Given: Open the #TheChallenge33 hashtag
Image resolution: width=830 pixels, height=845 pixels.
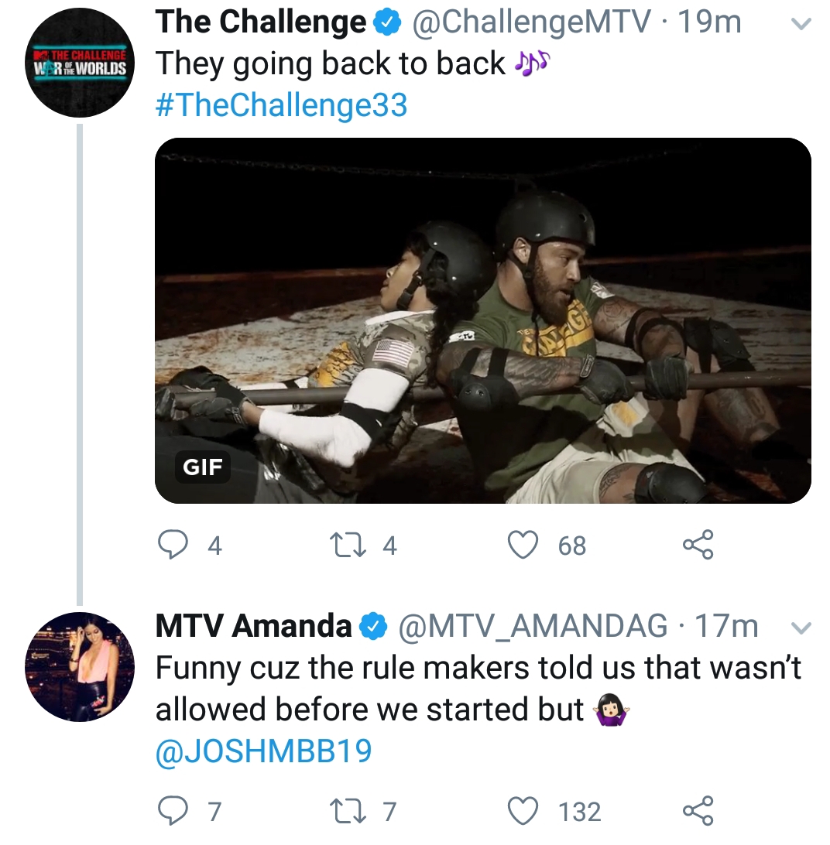Looking at the screenshot, I should pyautogui.click(x=281, y=104).
